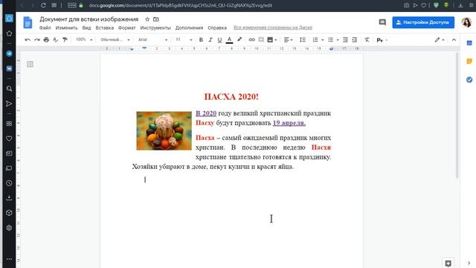This screenshot has width=476, height=268.
Task: Expand side panel chevron at bottom
Action: click(469, 263)
